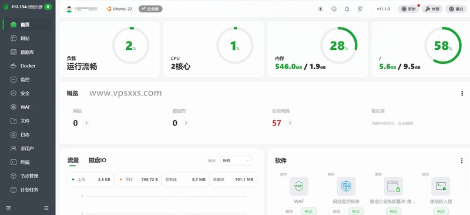Click 购买 buy under 堡塔防入侵
470x215 pixels.
[441, 211]
